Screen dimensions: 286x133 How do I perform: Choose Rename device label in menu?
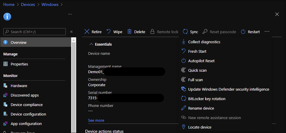point(201,108)
